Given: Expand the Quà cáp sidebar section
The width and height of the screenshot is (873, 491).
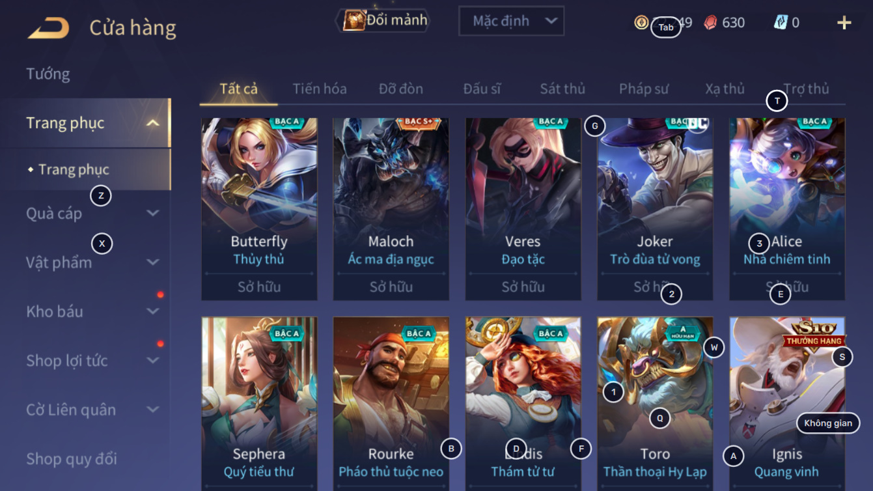Looking at the screenshot, I should coord(152,213).
